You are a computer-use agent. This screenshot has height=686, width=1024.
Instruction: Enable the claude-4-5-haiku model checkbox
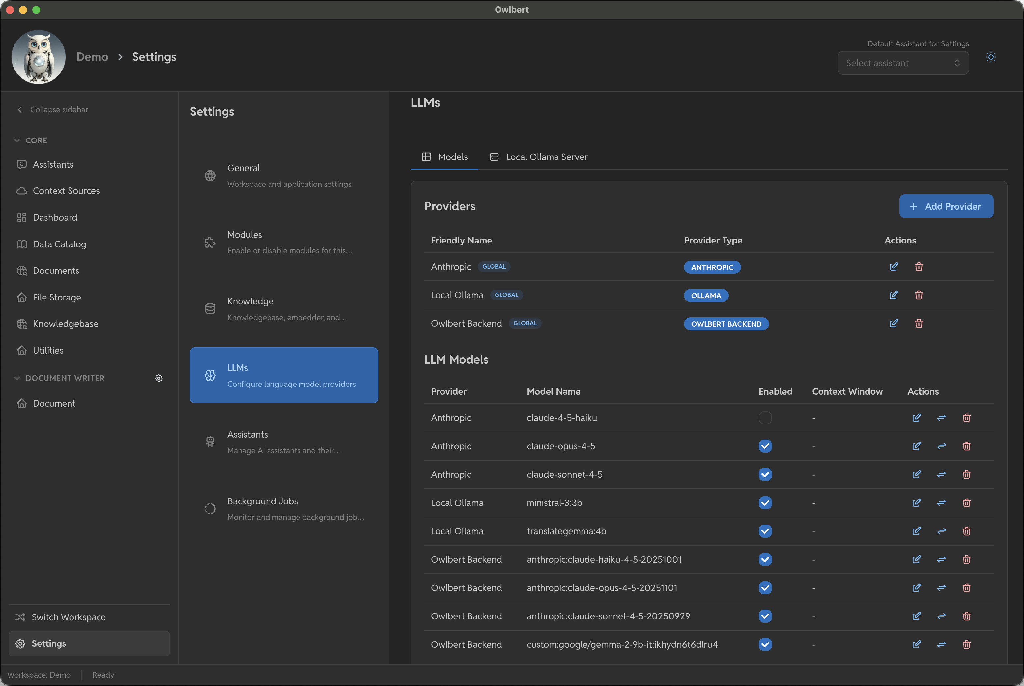click(x=765, y=418)
